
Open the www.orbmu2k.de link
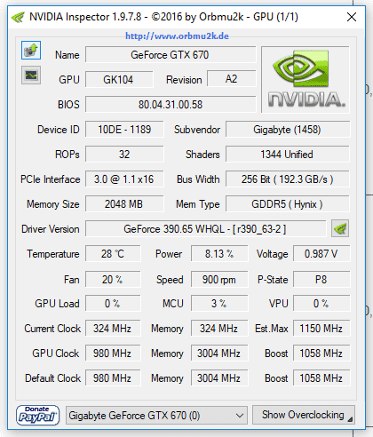click(x=177, y=36)
